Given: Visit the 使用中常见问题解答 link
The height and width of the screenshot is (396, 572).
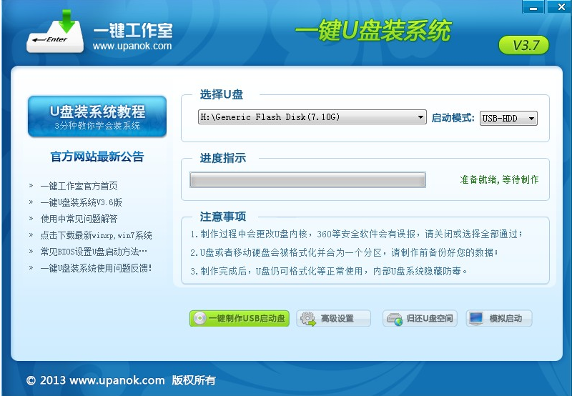Looking at the screenshot, I should 79,219.
